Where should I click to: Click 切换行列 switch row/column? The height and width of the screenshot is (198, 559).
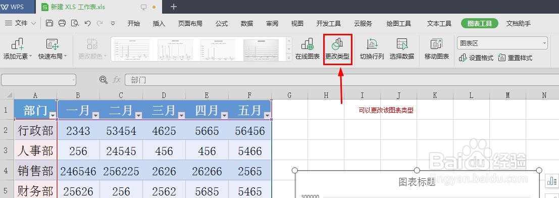click(x=372, y=49)
